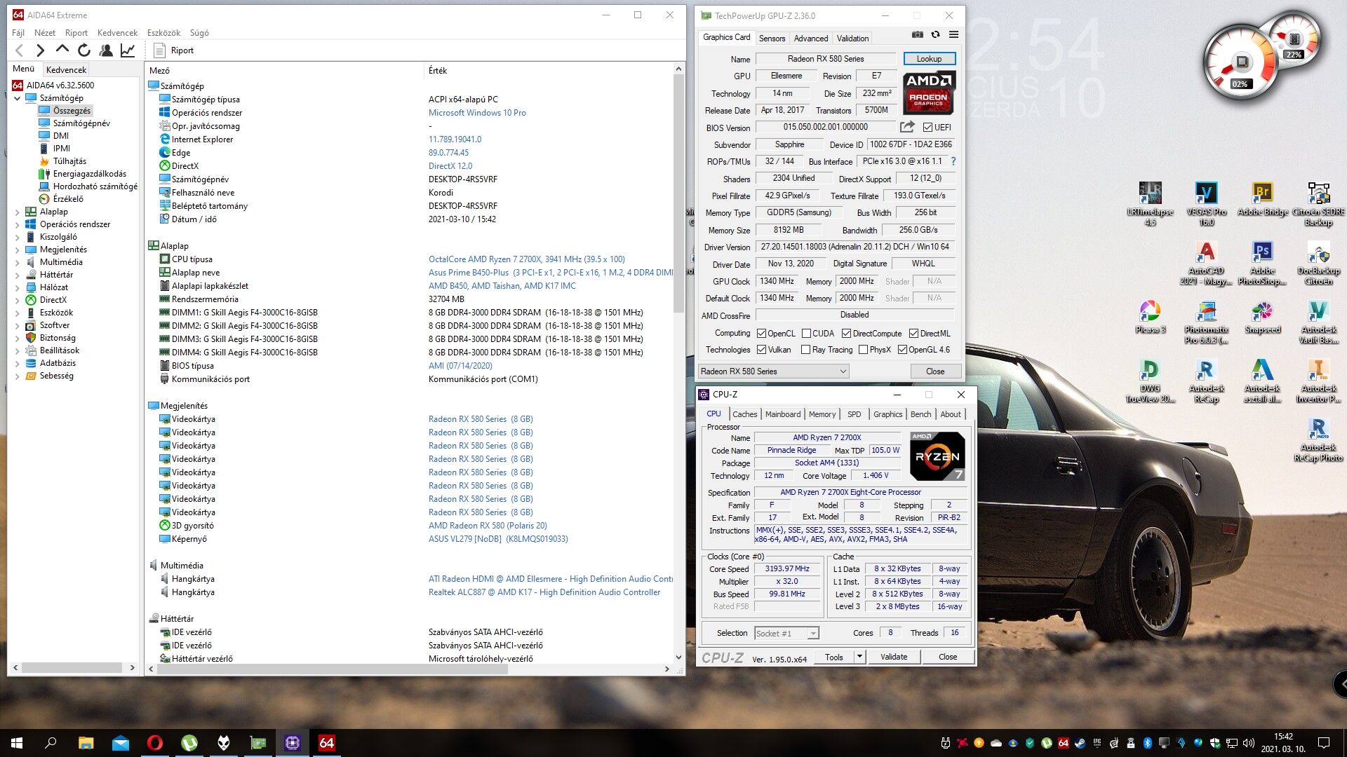
Task: Switch to Mainboard tab in CPU-Z
Action: point(783,414)
